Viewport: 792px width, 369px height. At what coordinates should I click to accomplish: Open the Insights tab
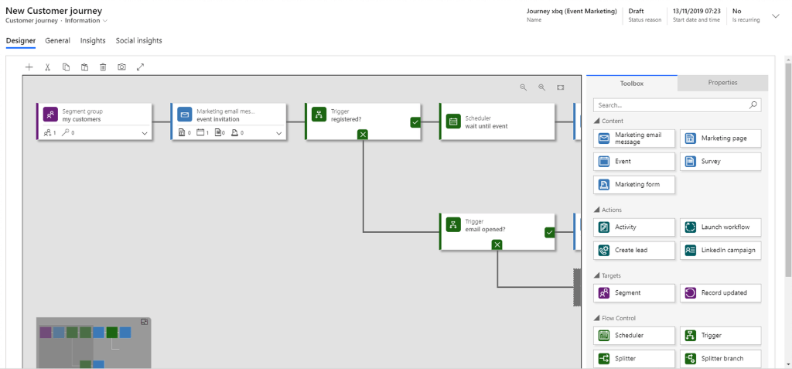[x=93, y=40]
